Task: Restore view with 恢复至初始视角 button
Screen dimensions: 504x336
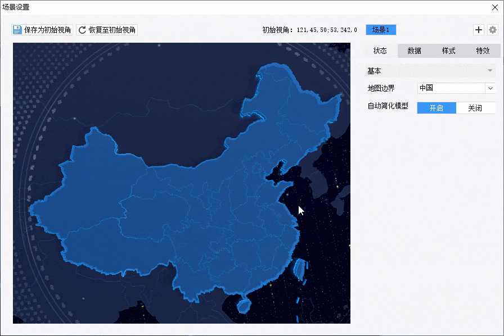Action: [x=107, y=30]
